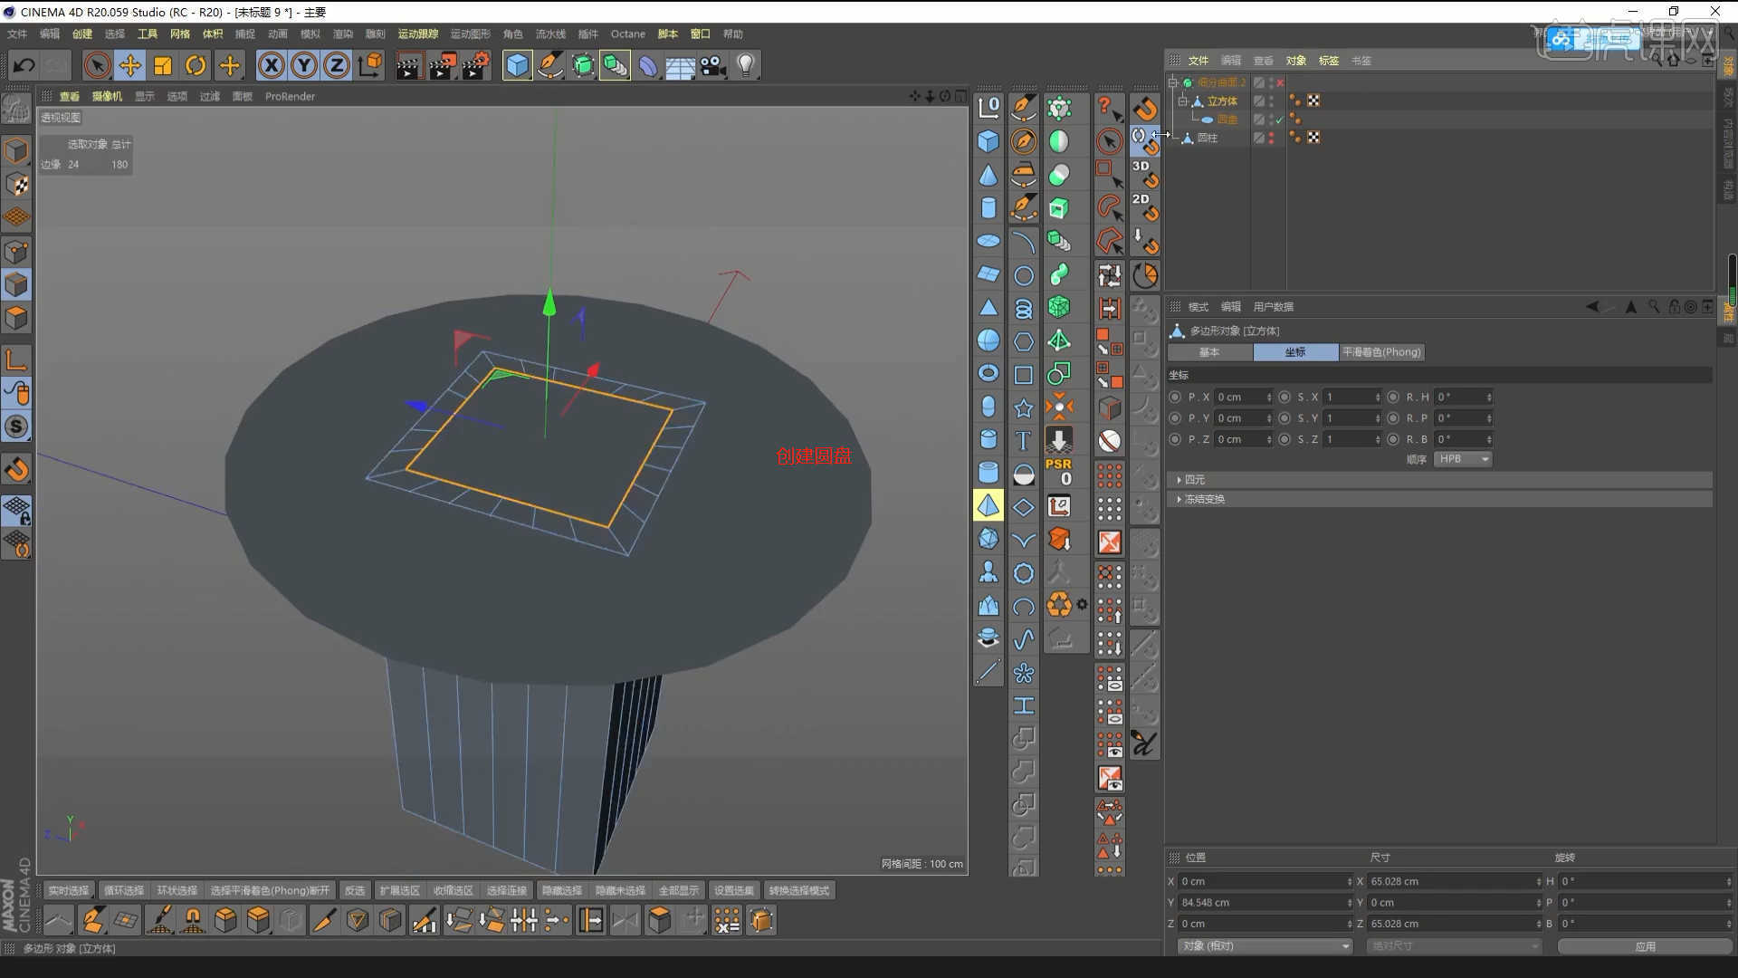Click 转换选择模式 button

[x=799, y=890]
